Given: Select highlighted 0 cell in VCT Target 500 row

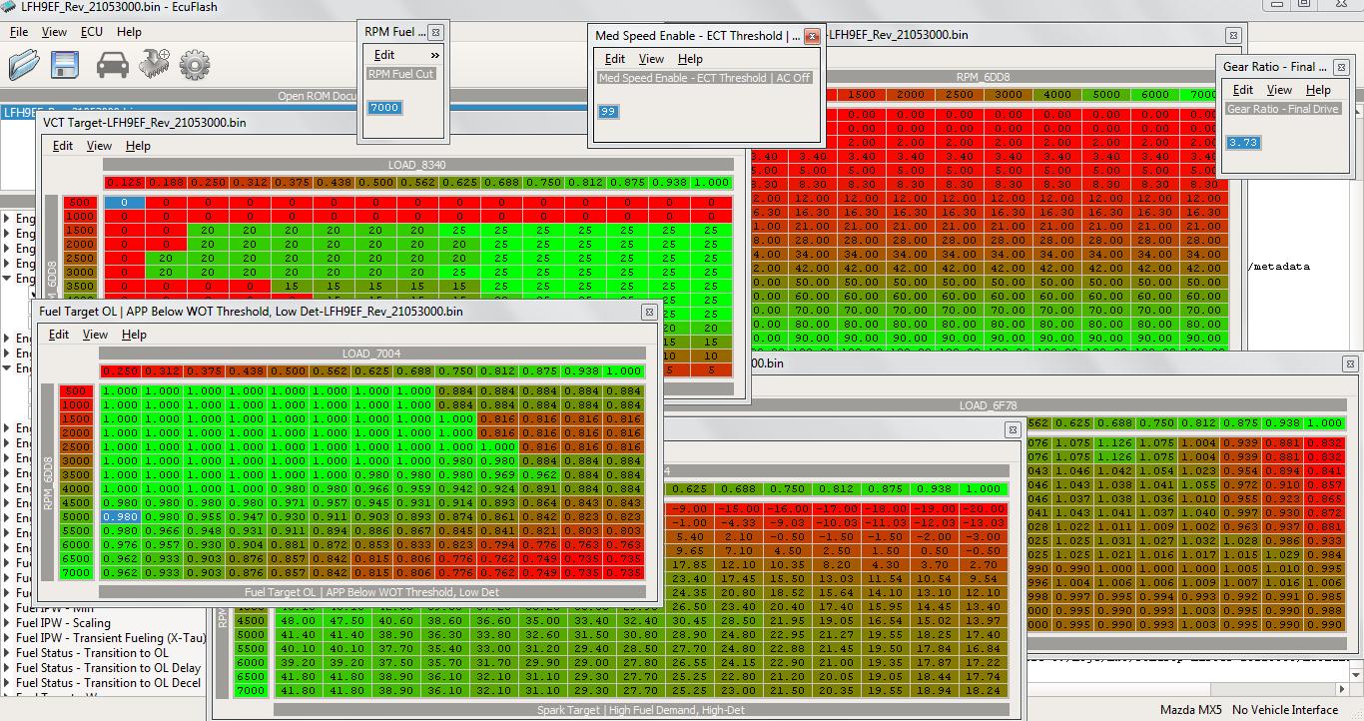Looking at the screenshot, I should click(x=124, y=203).
